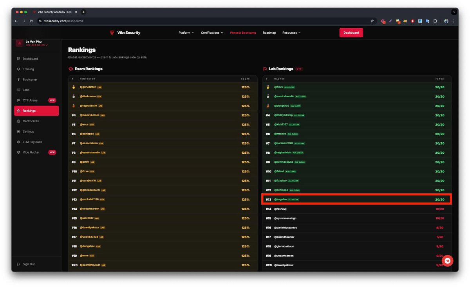Click the 7/20 flags value

441,237
